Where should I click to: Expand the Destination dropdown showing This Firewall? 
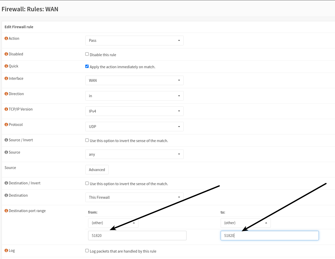(x=134, y=197)
